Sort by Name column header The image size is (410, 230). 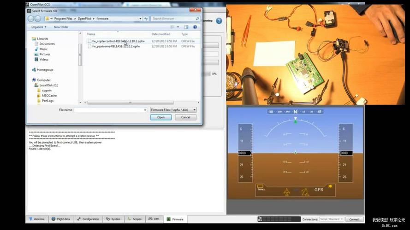coord(91,34)
